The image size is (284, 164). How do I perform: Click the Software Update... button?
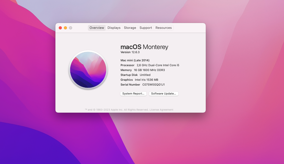point(164,94)
